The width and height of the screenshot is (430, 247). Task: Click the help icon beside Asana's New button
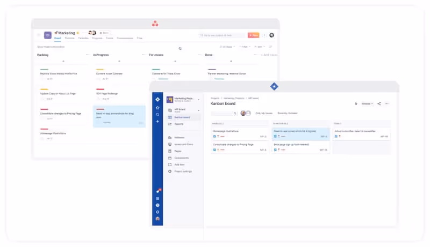[264, 35]
